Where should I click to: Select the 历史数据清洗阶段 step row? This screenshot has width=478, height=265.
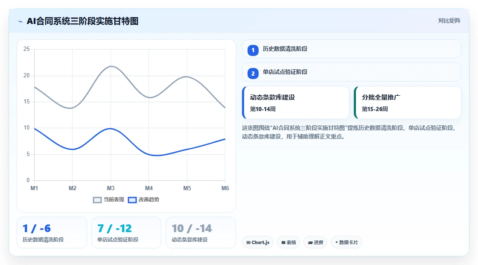click(x=351, y=49)
